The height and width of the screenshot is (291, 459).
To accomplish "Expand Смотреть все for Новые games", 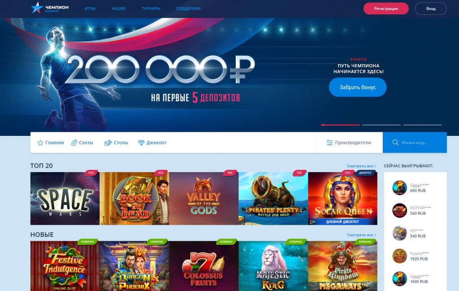I will 362,235.
